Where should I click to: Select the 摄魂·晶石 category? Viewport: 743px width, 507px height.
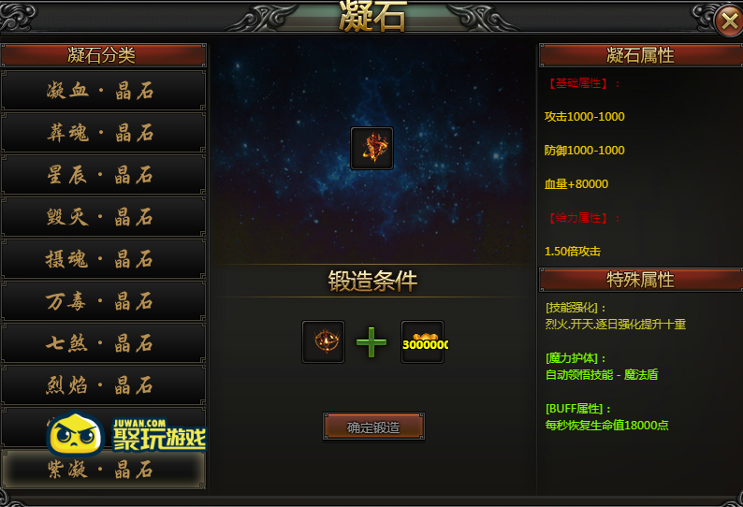tap(103, 259)
